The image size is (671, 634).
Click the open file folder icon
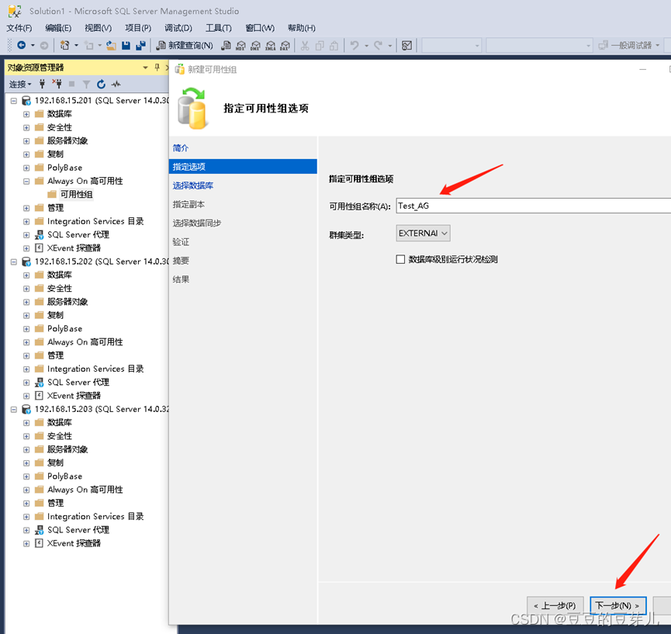pyautogui.click(x=111, y=45)
